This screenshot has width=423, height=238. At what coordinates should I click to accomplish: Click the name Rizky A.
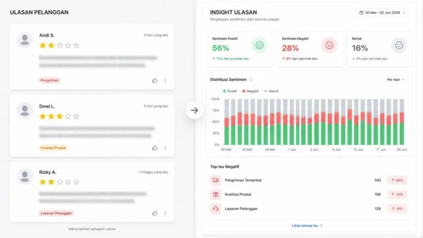point(48,172)
